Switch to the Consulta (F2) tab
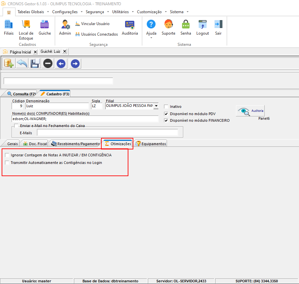The height and width of the screenshot is (284, 299). [x=21, y=94]
